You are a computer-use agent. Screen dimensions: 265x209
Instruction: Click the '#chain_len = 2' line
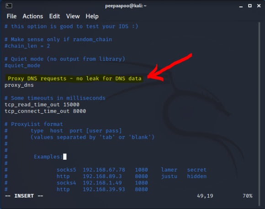pyautogui.click(x=27, y=46)
